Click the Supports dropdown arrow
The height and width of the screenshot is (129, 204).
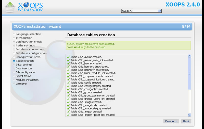pos(160,11)
